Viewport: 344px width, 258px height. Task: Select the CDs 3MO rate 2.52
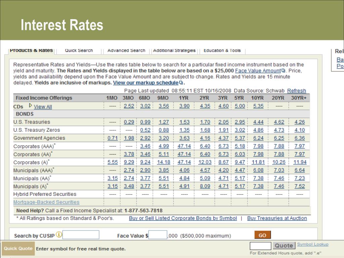click(x=129, y=106)
